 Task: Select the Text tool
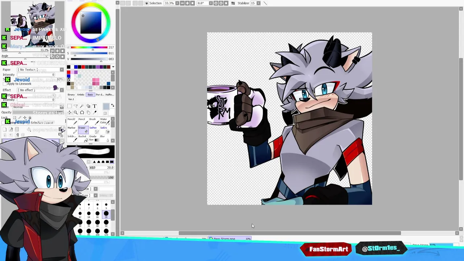[95, 106]
